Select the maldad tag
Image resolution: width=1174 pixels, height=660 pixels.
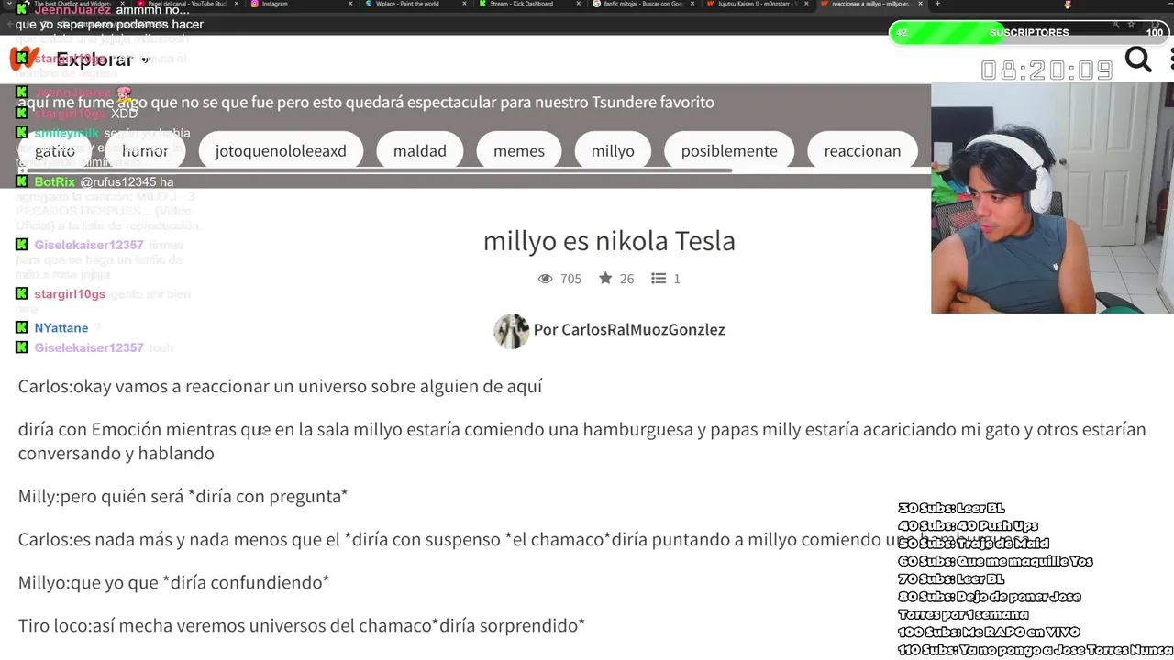(x=420, y=150)
